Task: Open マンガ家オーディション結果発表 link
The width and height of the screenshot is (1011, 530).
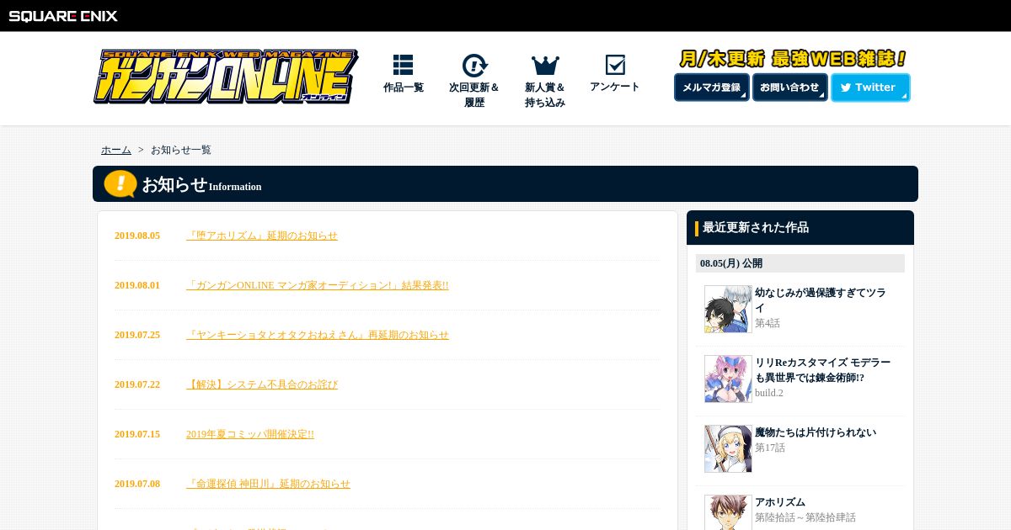Action: coord(318,285)
